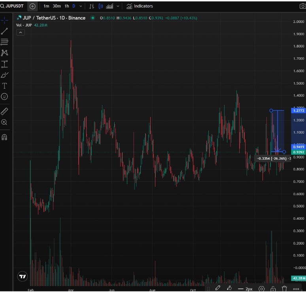This screenshot has width=306, height=292.
Task: Open the Indicators menu
Action: [140, 6]
